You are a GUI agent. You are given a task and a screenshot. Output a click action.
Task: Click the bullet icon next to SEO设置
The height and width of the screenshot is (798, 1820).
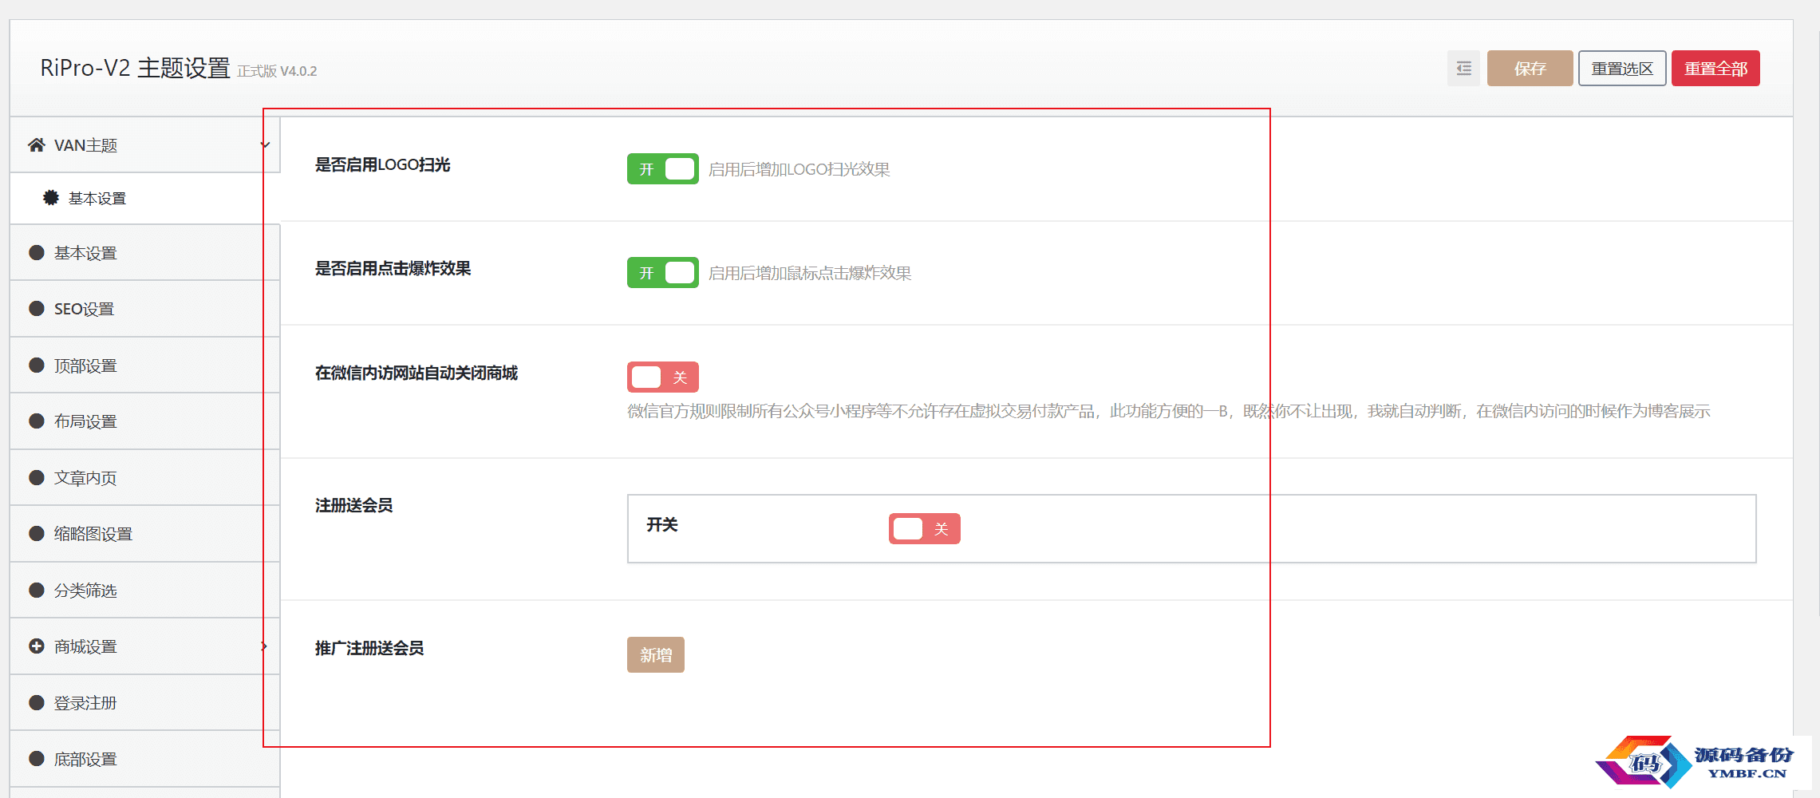[x=37, y=309]
